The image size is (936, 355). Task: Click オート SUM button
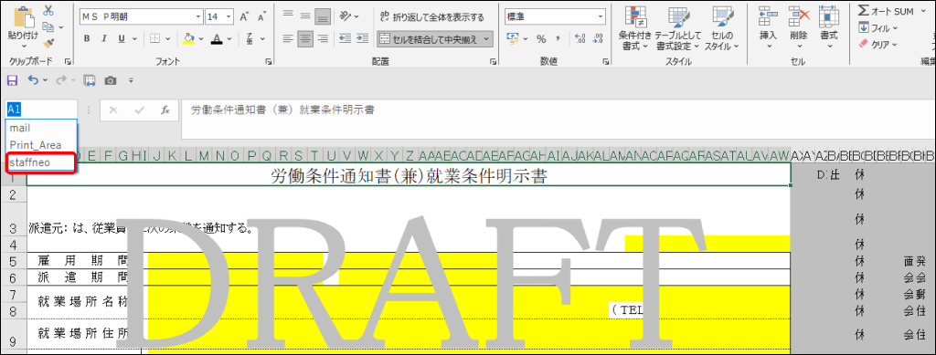point(886,11)
